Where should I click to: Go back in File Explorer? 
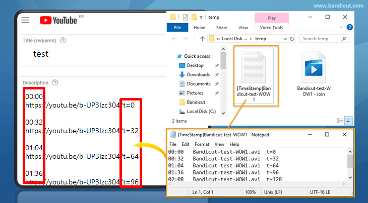click(174, 39)
